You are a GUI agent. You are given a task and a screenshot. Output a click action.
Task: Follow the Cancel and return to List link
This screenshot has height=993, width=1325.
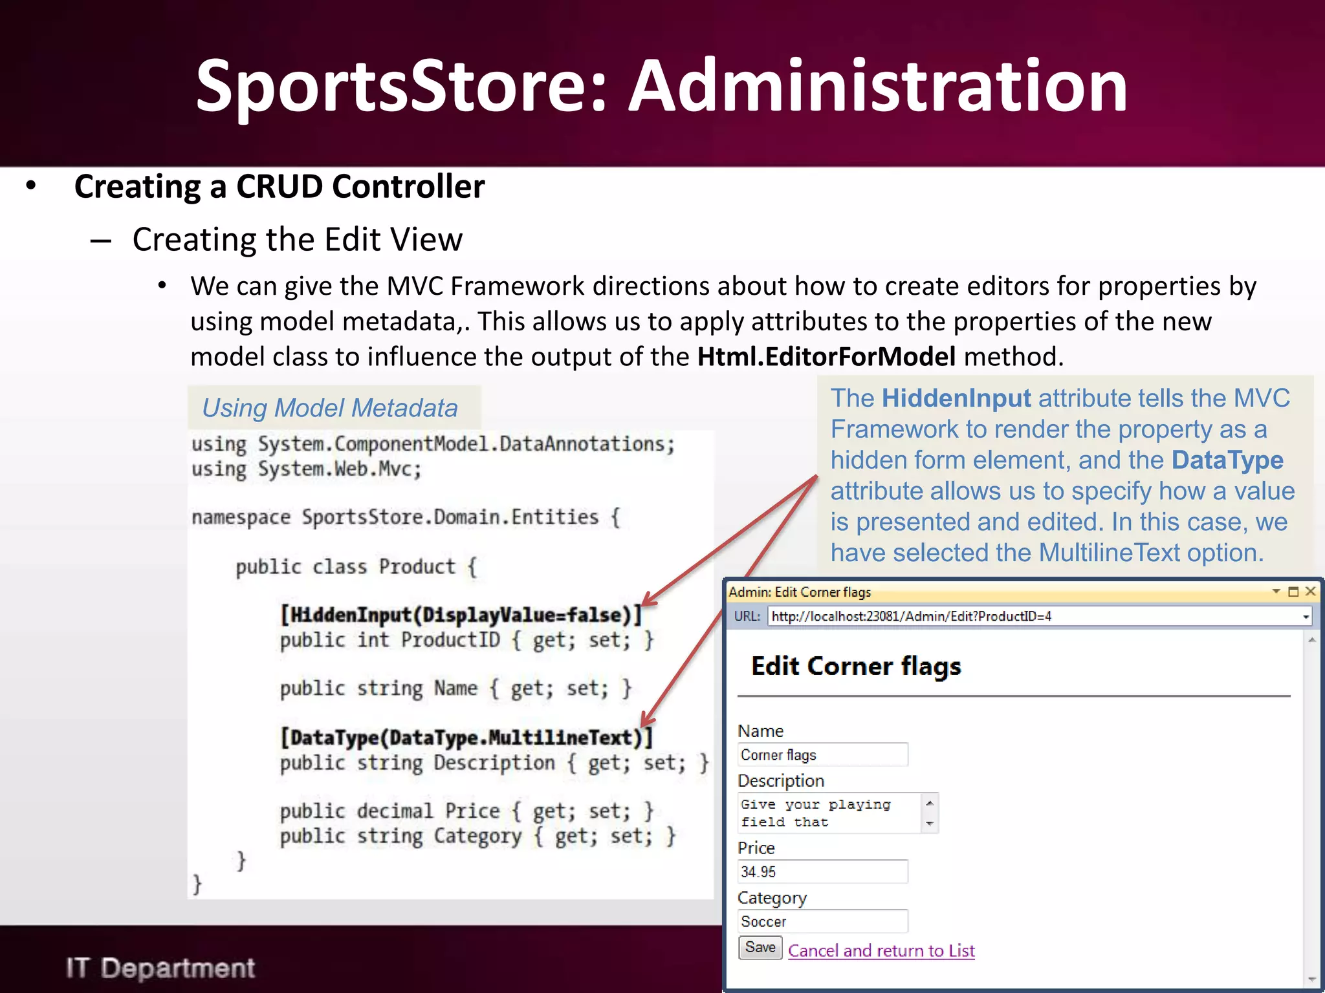point(881,950)
